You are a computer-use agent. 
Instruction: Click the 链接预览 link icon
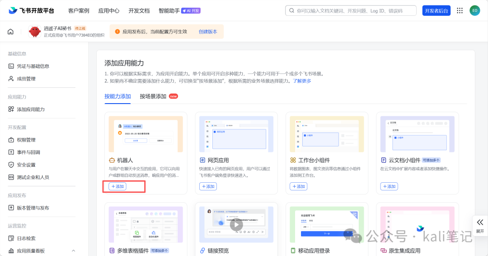(202, 251)
